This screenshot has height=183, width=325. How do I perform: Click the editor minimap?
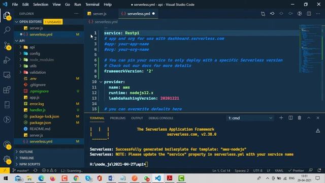(x=310, y=49)
